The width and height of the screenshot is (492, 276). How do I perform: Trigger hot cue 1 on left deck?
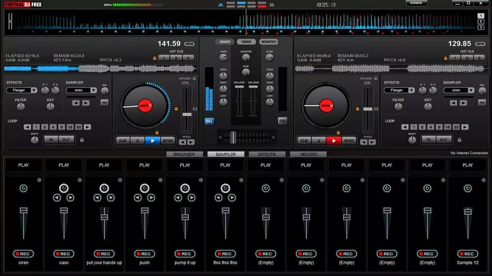pyautogui.click(x=164, y=58)
